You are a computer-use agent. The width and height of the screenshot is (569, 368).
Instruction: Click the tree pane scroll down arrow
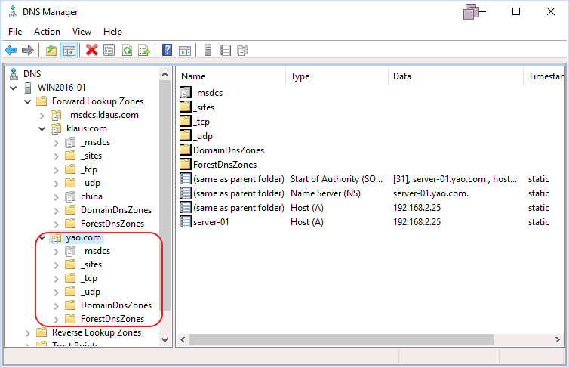pyautogui.click(x=166, y=340)
